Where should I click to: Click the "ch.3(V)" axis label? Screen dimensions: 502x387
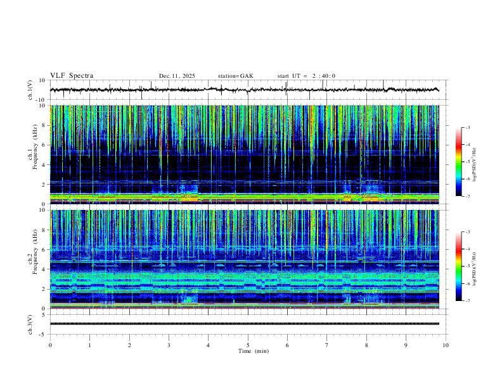(x=30, y=325)
